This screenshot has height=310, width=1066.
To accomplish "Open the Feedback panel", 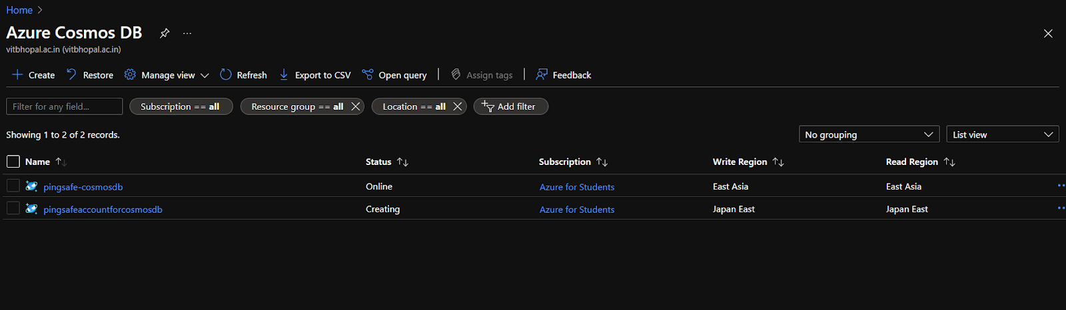I will pos(564,75).
